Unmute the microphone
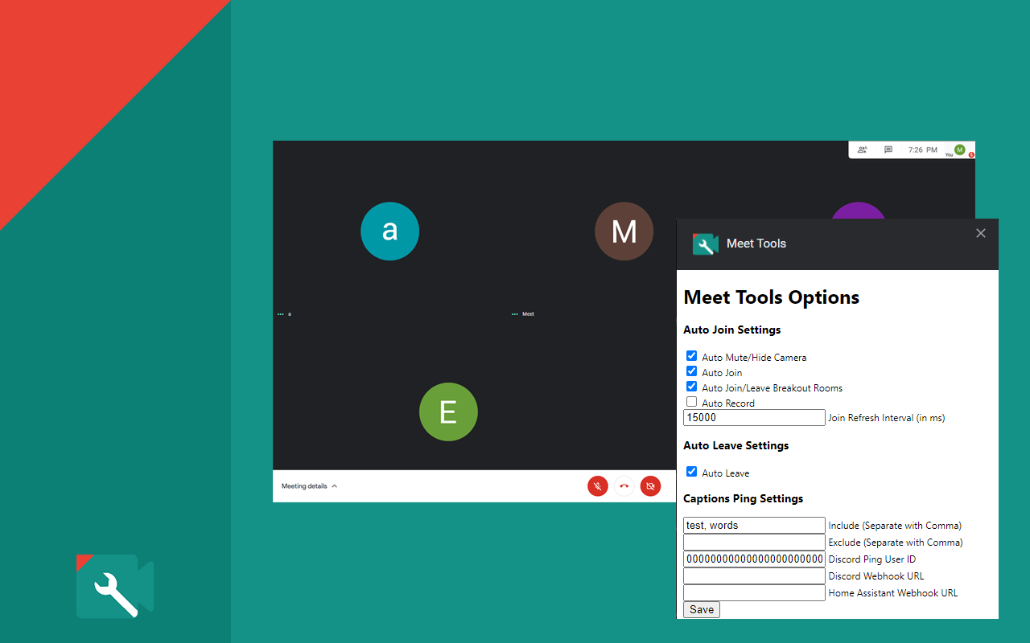 click(x=597, y=485)
